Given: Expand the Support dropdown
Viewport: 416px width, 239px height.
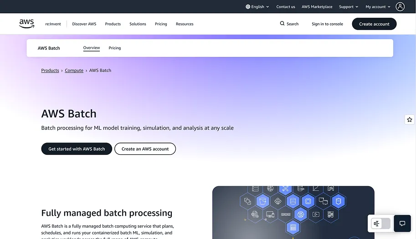Looking at the screenshot, I should 349,7.
